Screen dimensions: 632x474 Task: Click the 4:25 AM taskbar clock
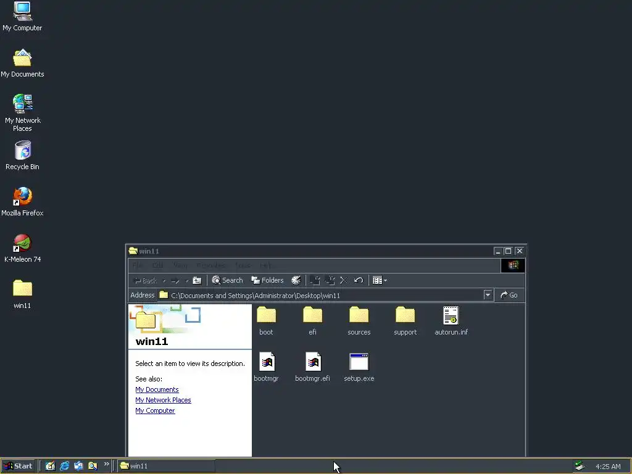(x=608, y=467)
